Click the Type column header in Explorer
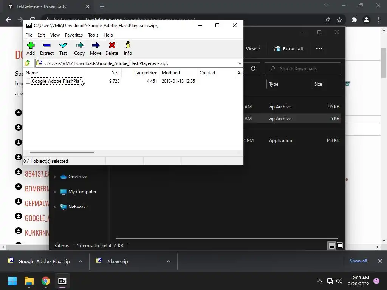Screen dimensions: 387x290 pos(274,84)
